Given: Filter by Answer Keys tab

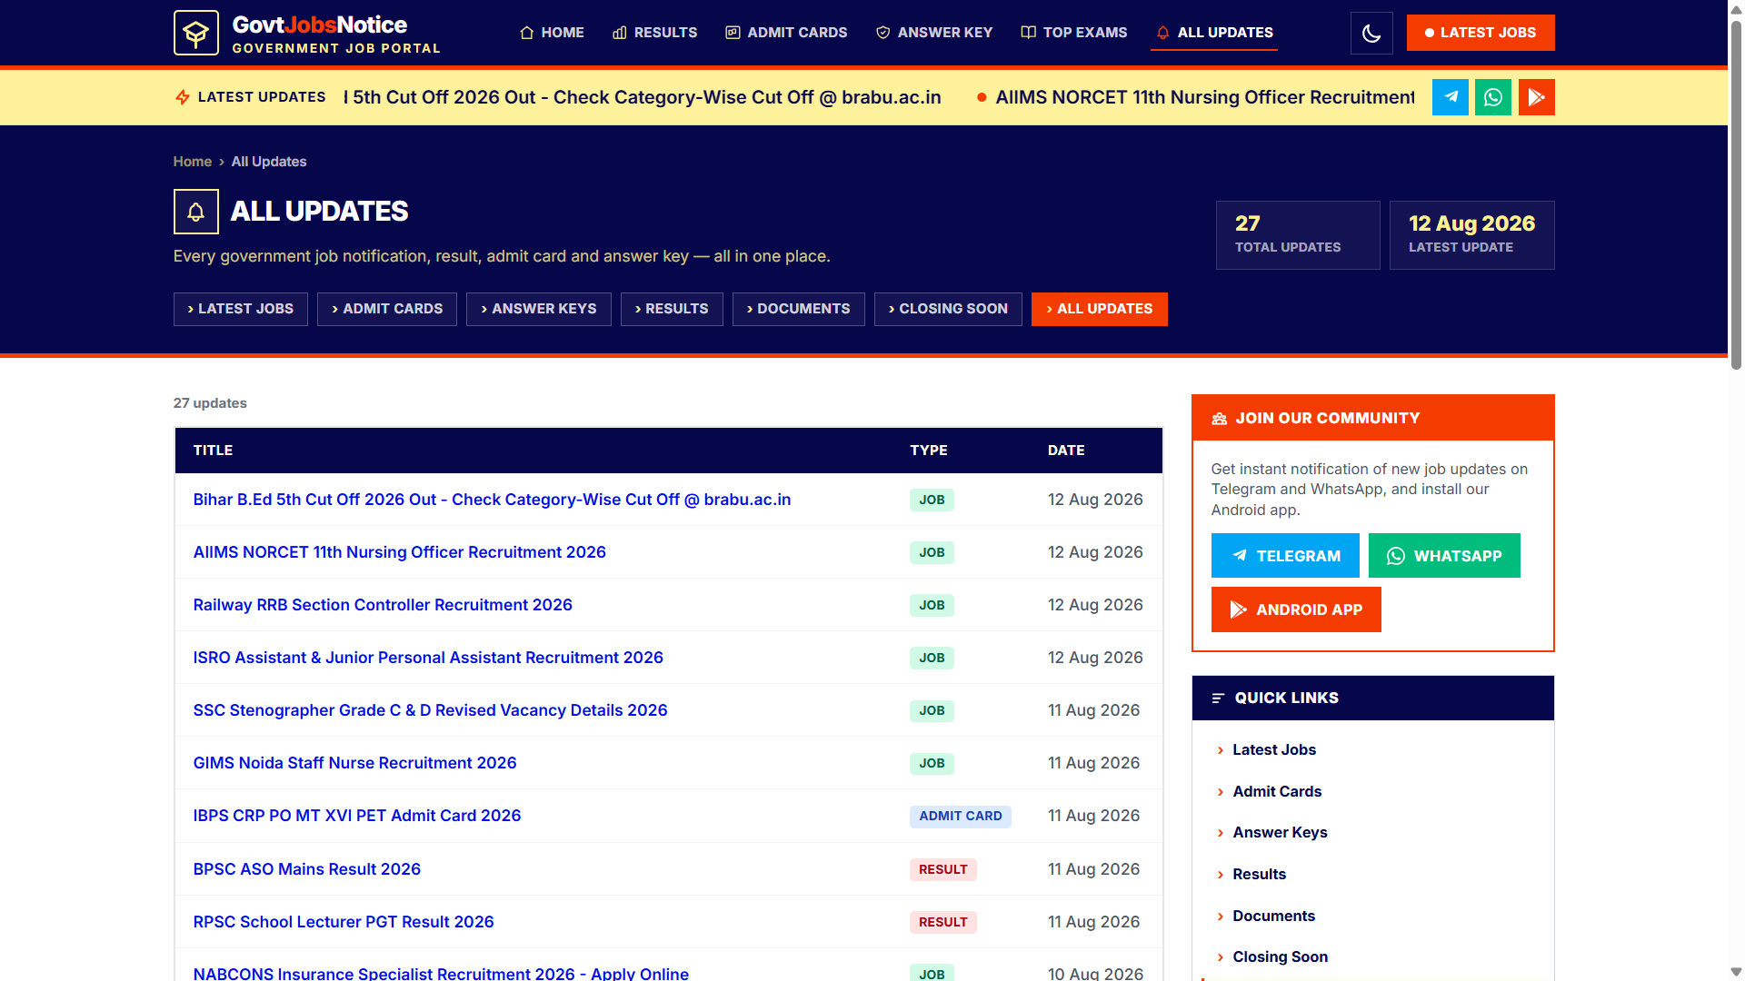Looking at the screenshot, I should pyautogui.click(x=539, y=309).
